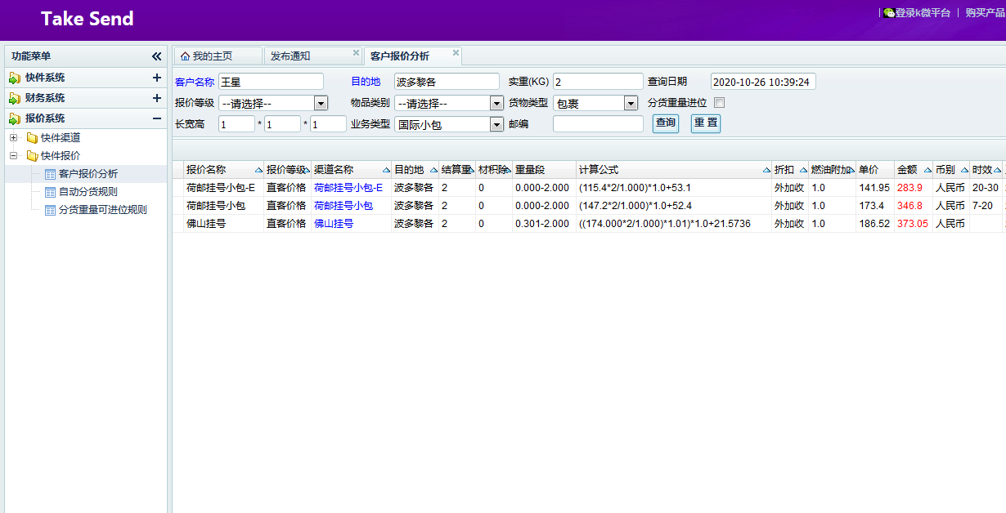
Task: Expand 财务系统 with the plus icon
Action: click(156, 98)
